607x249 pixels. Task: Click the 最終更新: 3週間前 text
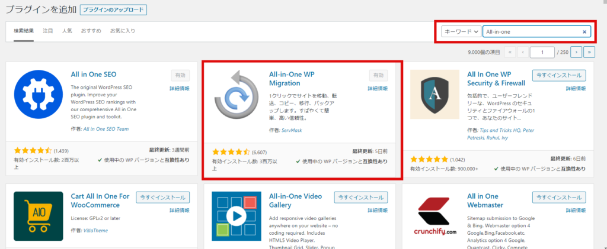[x=169, y=150]
